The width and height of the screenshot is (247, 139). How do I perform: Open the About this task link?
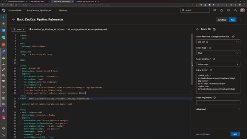(203, 134)
